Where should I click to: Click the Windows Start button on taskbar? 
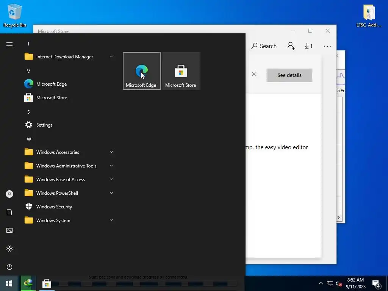(x=9, y=283)
